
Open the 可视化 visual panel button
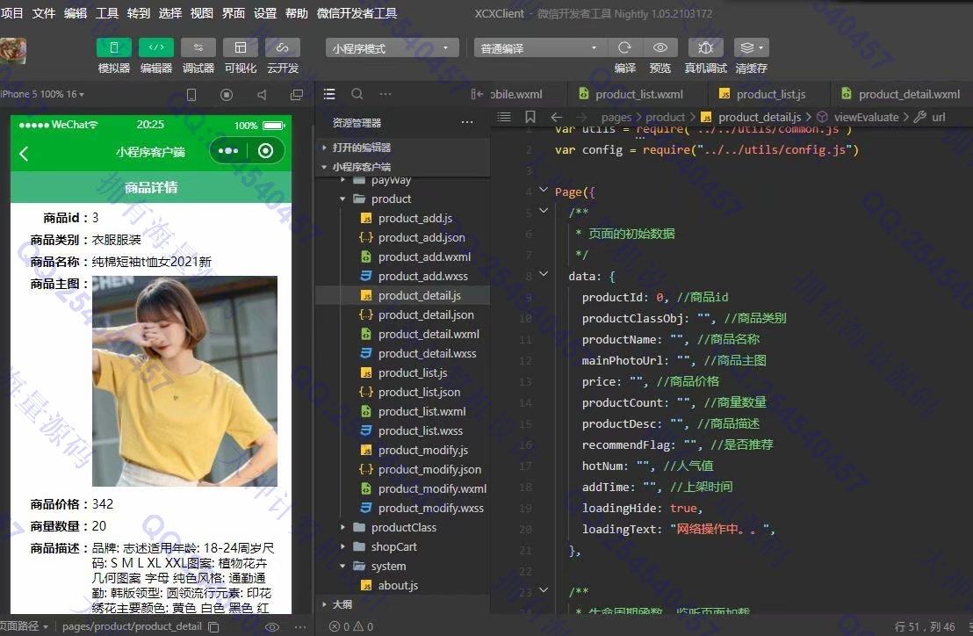(240, 47)
